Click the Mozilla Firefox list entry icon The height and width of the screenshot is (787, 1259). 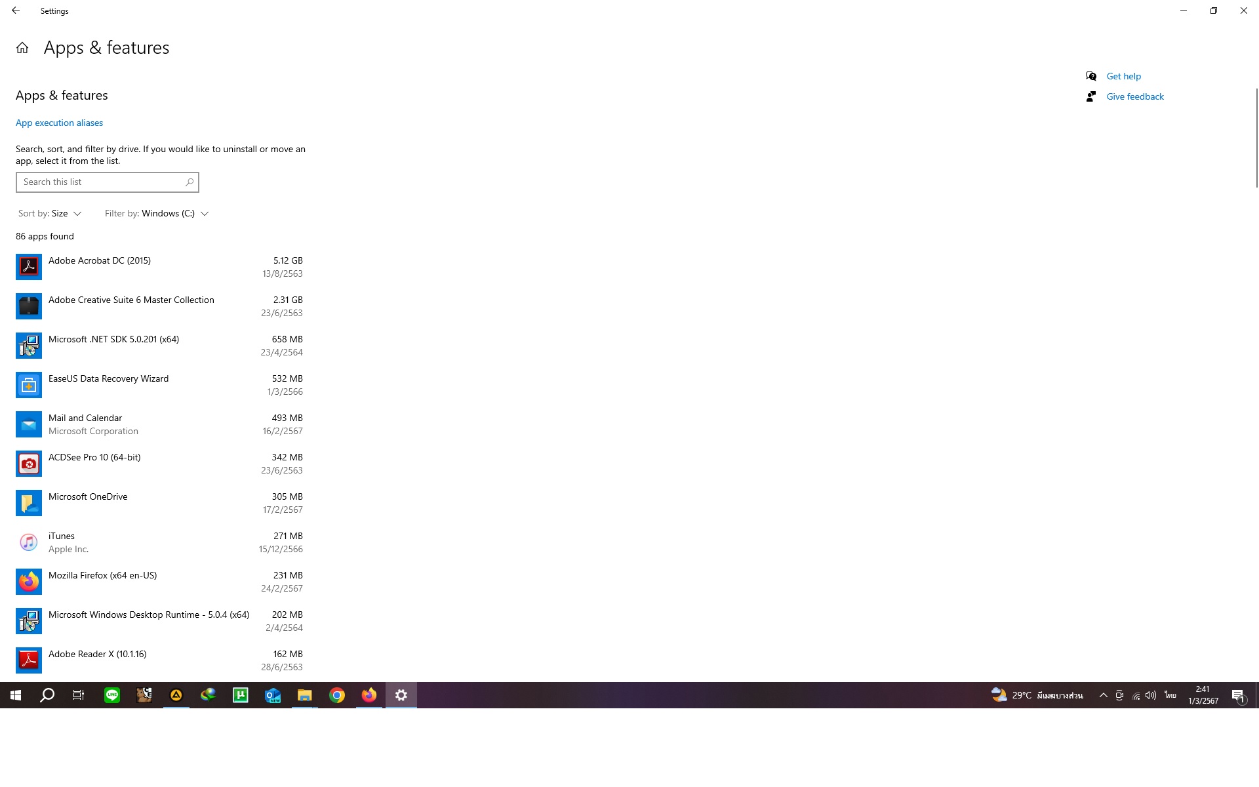tap(29, 582)
